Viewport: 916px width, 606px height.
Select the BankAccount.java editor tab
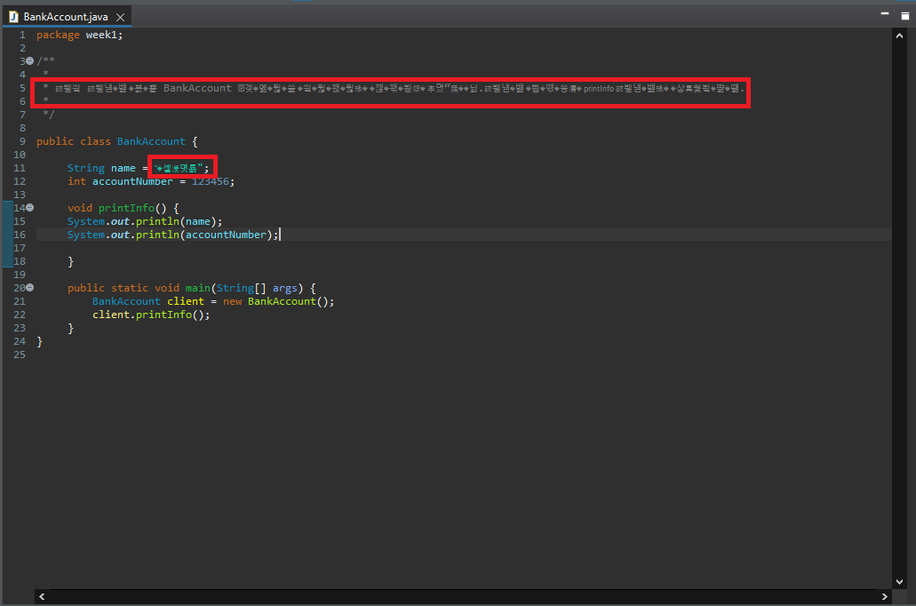click(x=67, y=17)
